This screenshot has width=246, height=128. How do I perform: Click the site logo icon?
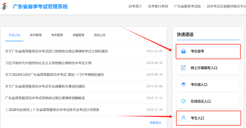pyautogui.click(x=5, y=7)
